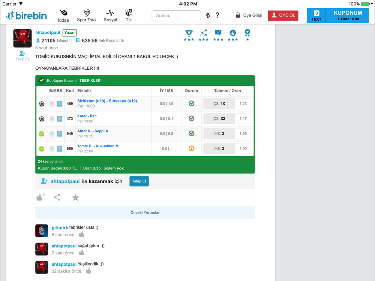
Task: Like the coupon post with thumbs-up
Action: [x=40, y=197]
